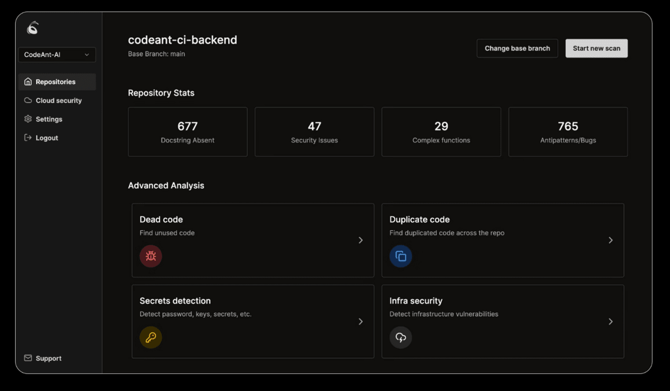Click the Settings gear icon
Viewport: 670px width, 391px height.
tap(28, 119)
